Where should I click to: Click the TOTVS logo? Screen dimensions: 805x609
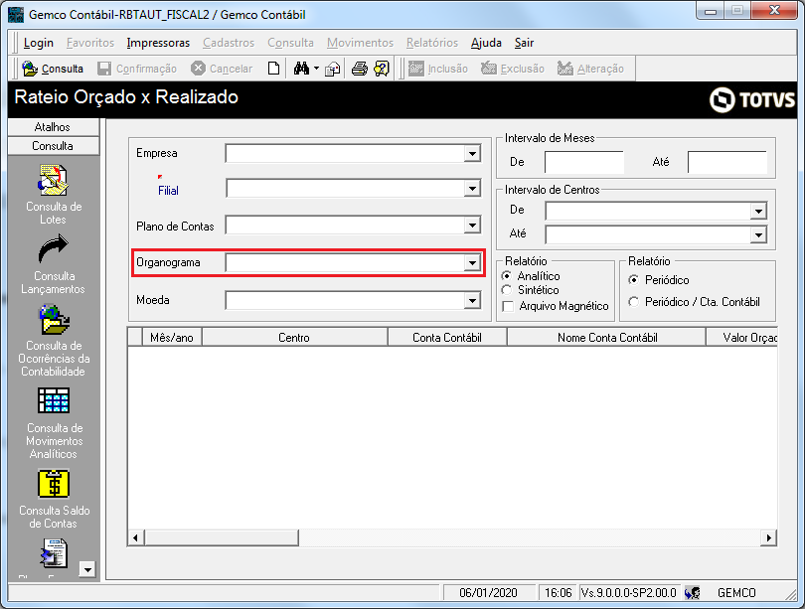click(x=752, y=99)
